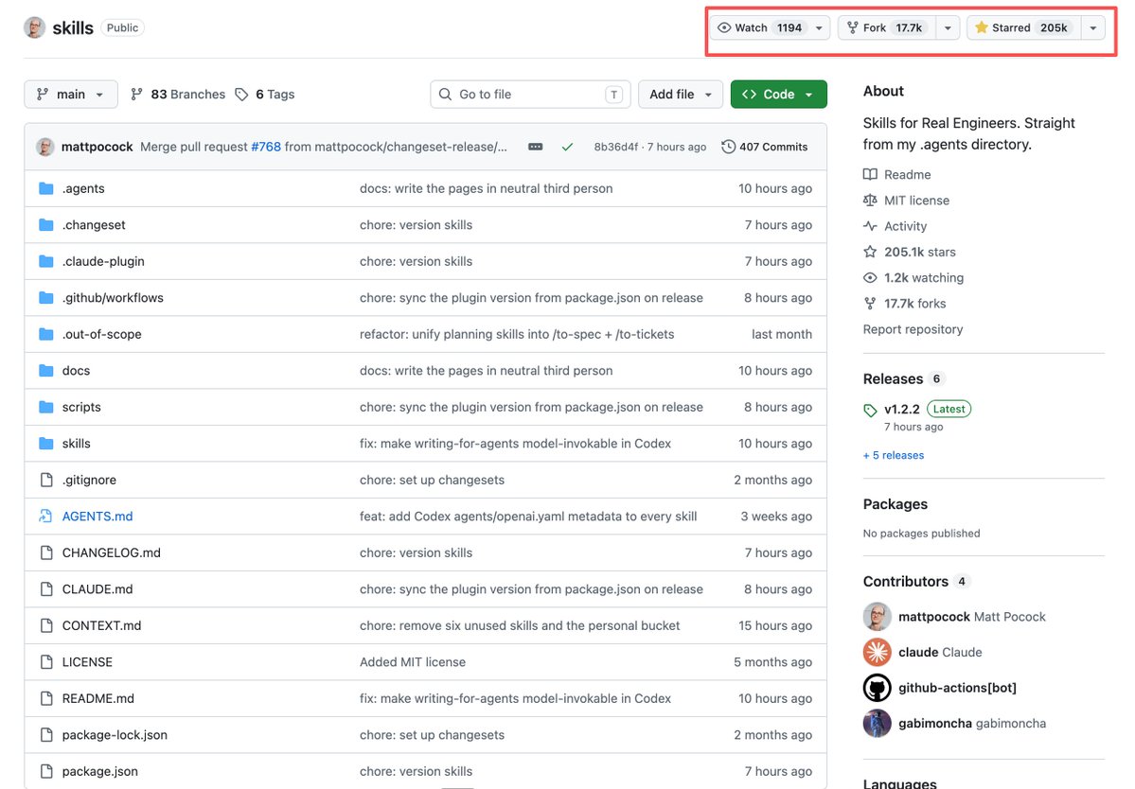Open the 1.2k watching link
Viewport: 1135px width, 789px height.
(913, 278)
